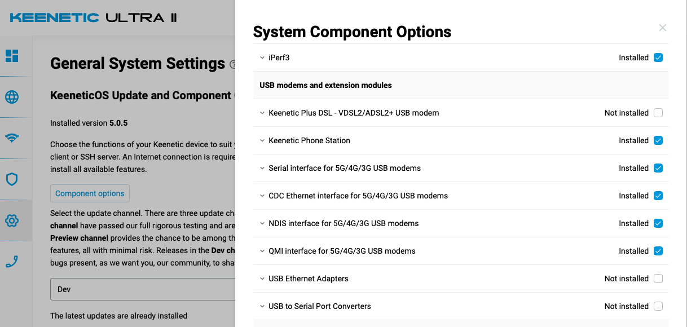687x327 pixels.
Task: Expand the Keenetic Phone Station description
Action: [262, 140]
